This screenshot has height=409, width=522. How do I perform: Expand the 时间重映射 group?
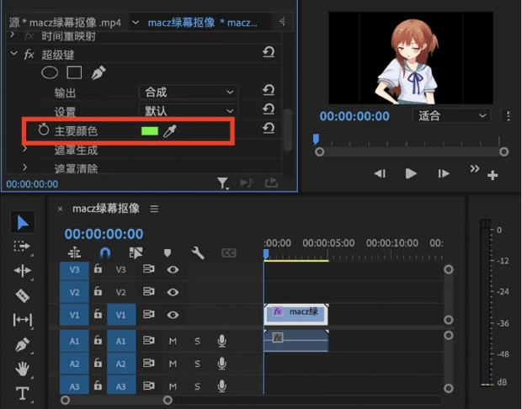13,35
